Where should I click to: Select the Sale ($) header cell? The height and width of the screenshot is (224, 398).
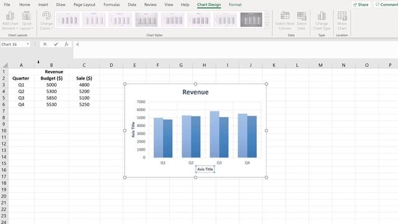[84, 78]
